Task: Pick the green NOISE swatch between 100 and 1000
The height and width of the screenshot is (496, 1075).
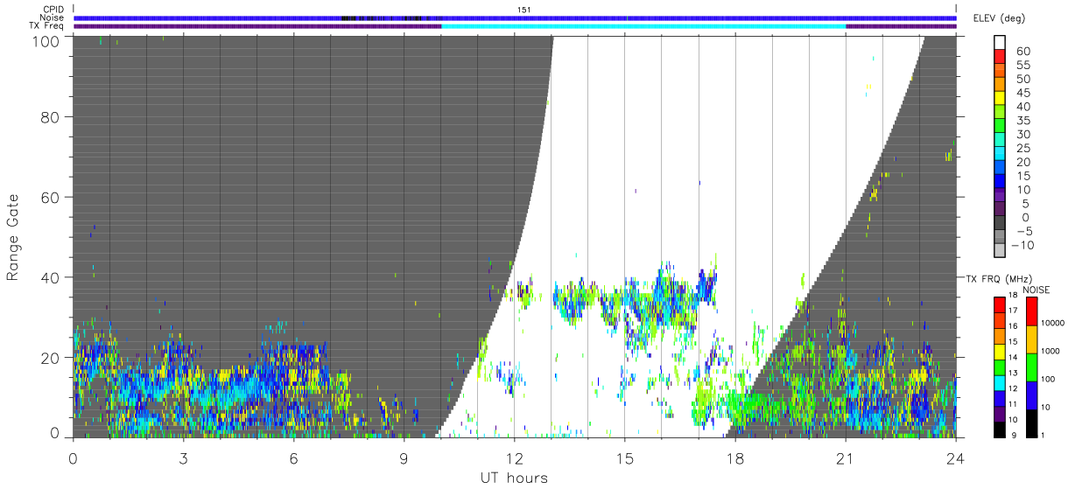Action: click(1032, 366)
